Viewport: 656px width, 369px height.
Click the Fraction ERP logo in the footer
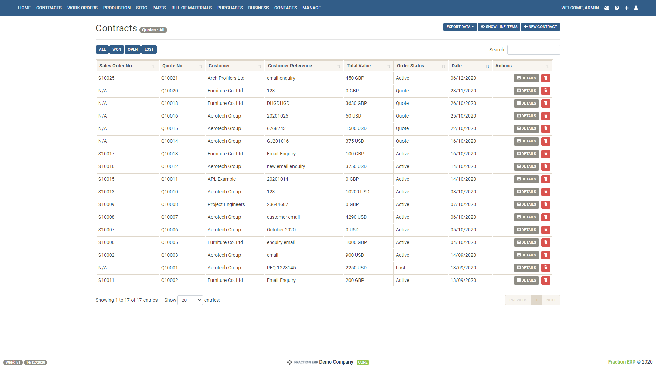(290, 362)
